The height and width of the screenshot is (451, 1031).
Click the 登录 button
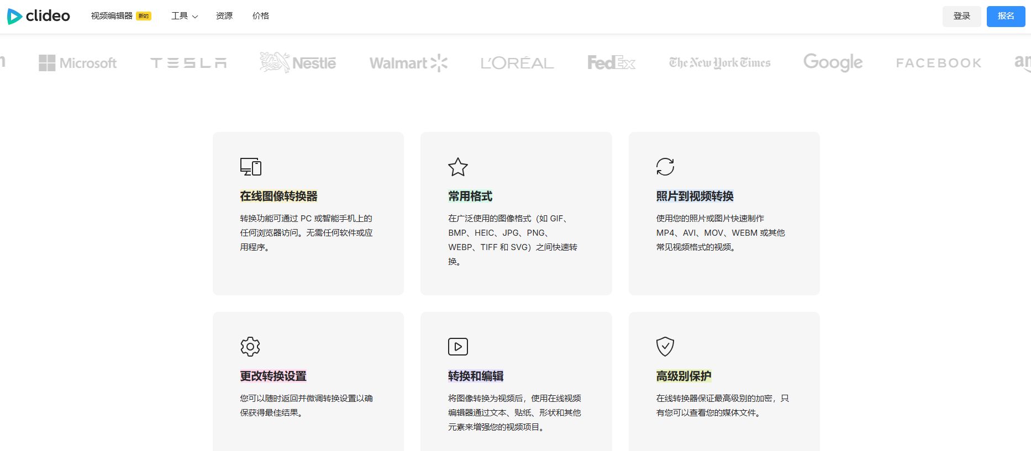pyautogui.click(x=962, y=17)
